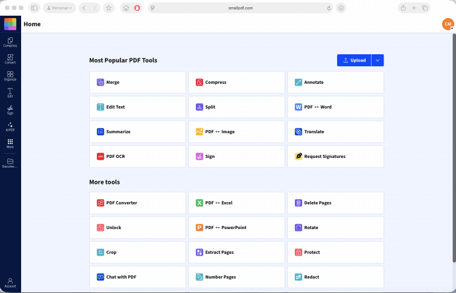
Task: Open the Request Signatures tool
Action: (x=335, y=156)
